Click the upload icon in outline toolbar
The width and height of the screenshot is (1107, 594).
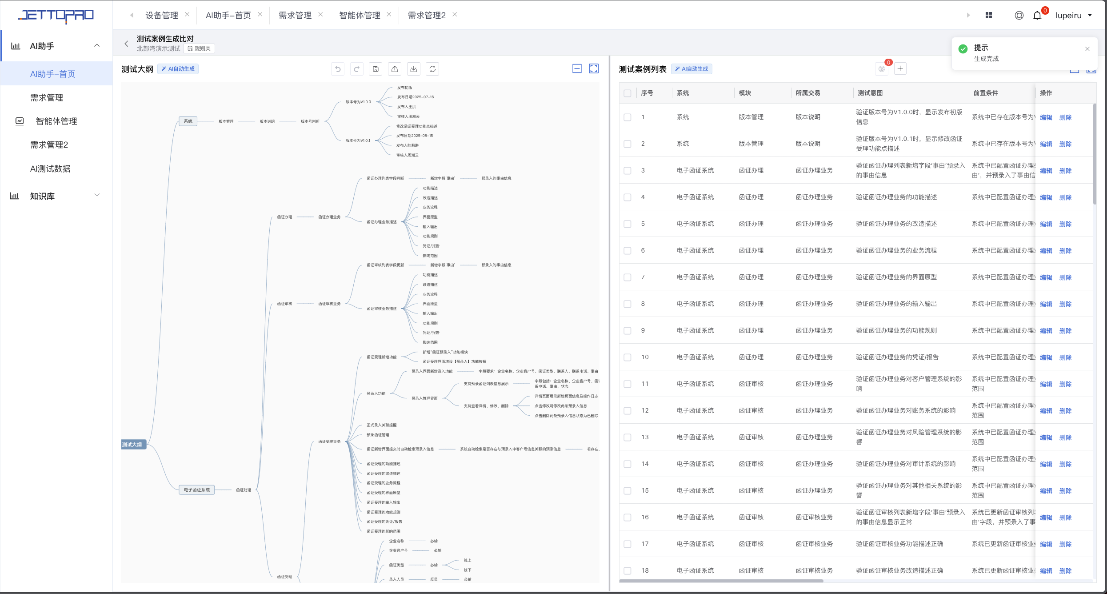[x=395, y=69]
